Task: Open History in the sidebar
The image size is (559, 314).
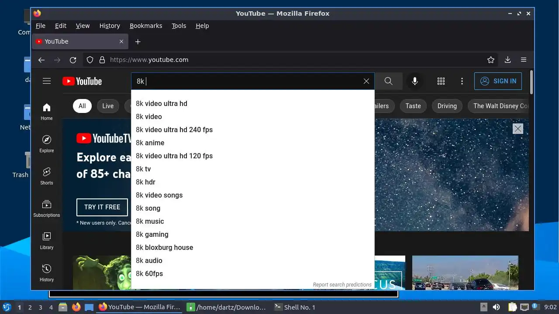Action: click(x=47, y=273)
